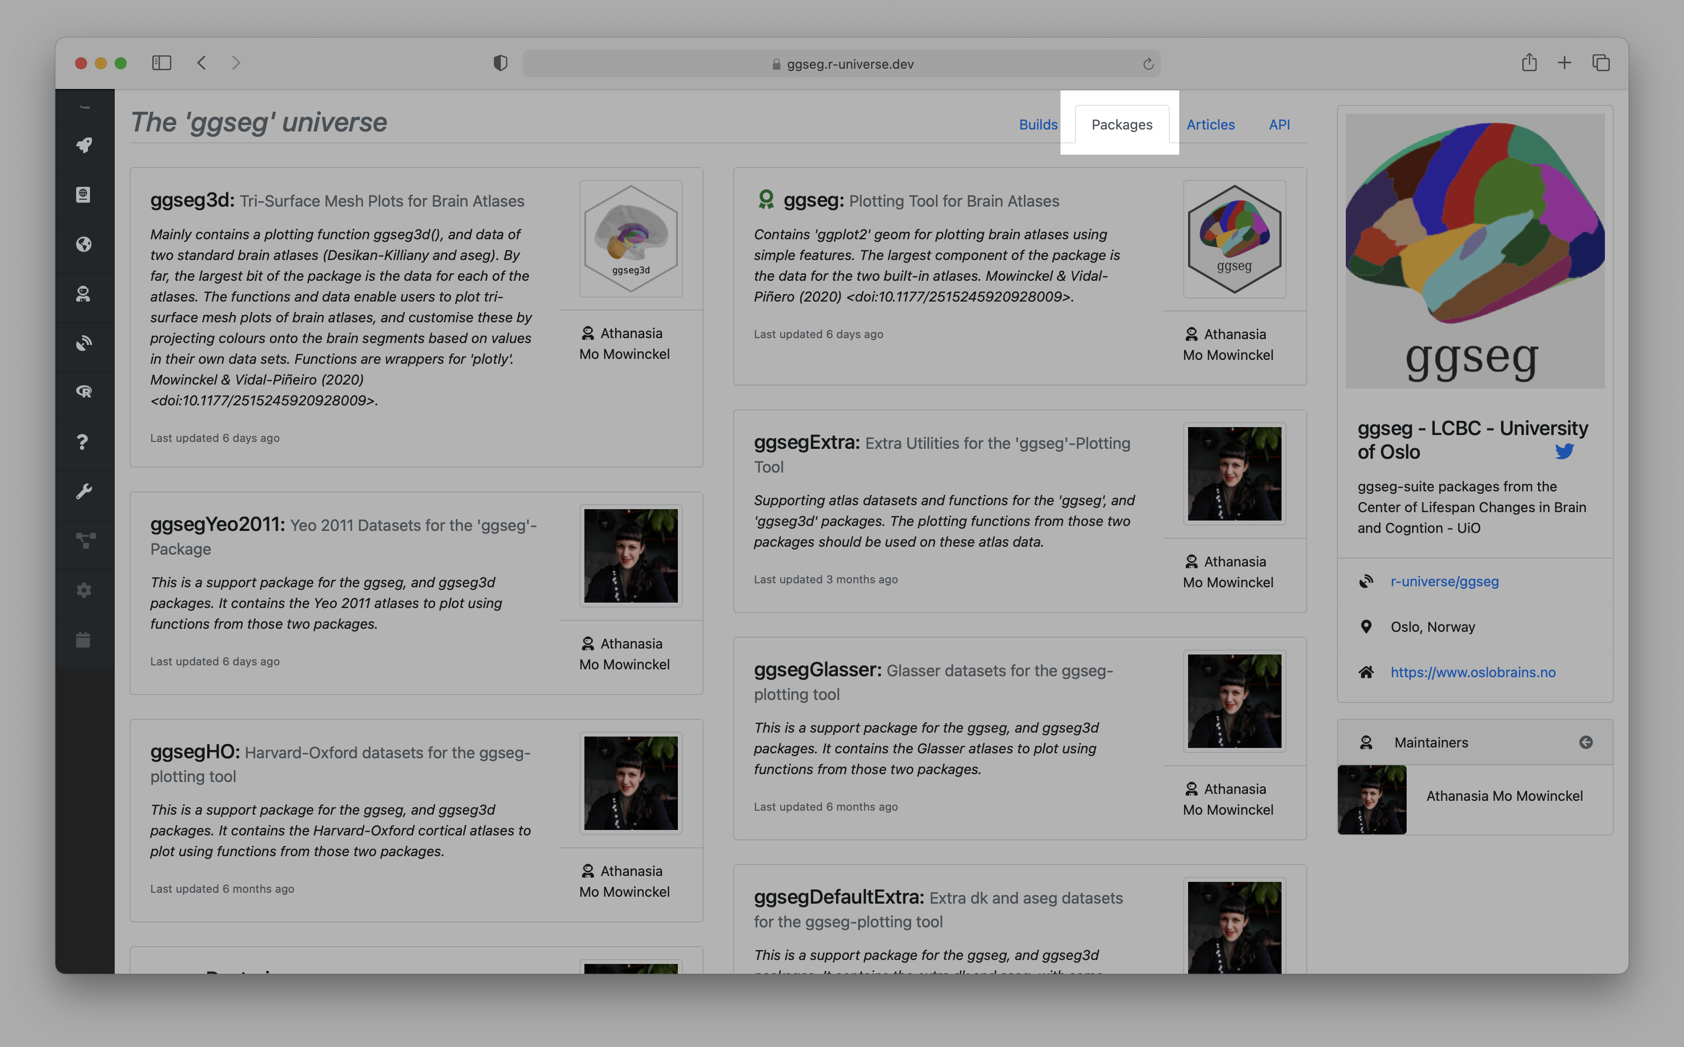The width and height of the screenshot is (1684, 1047).
Task: Click maintainer photo on ggsegExtra card
Action: tap(1235, 474)
